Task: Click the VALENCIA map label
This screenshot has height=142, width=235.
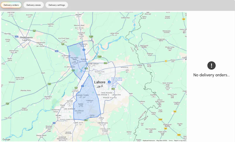Action: coord(79,111)
